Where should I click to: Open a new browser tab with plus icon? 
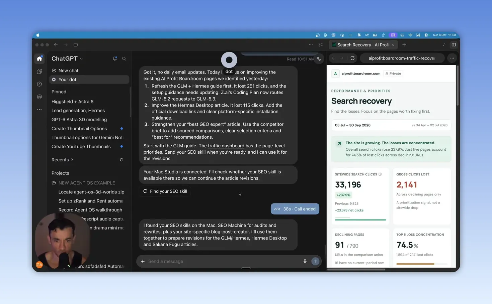point(404,45)
